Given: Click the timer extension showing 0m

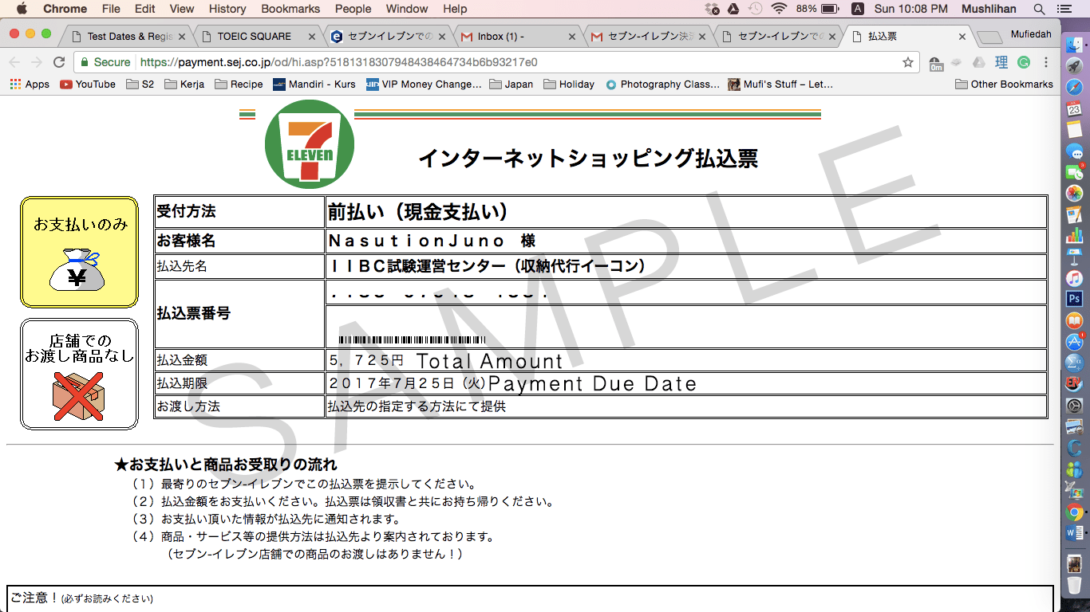Looking at the screenshot, I should pyautogui.click(x=936, y=63).
